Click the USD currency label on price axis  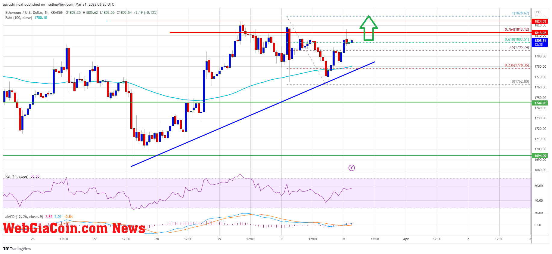[538, 12]
